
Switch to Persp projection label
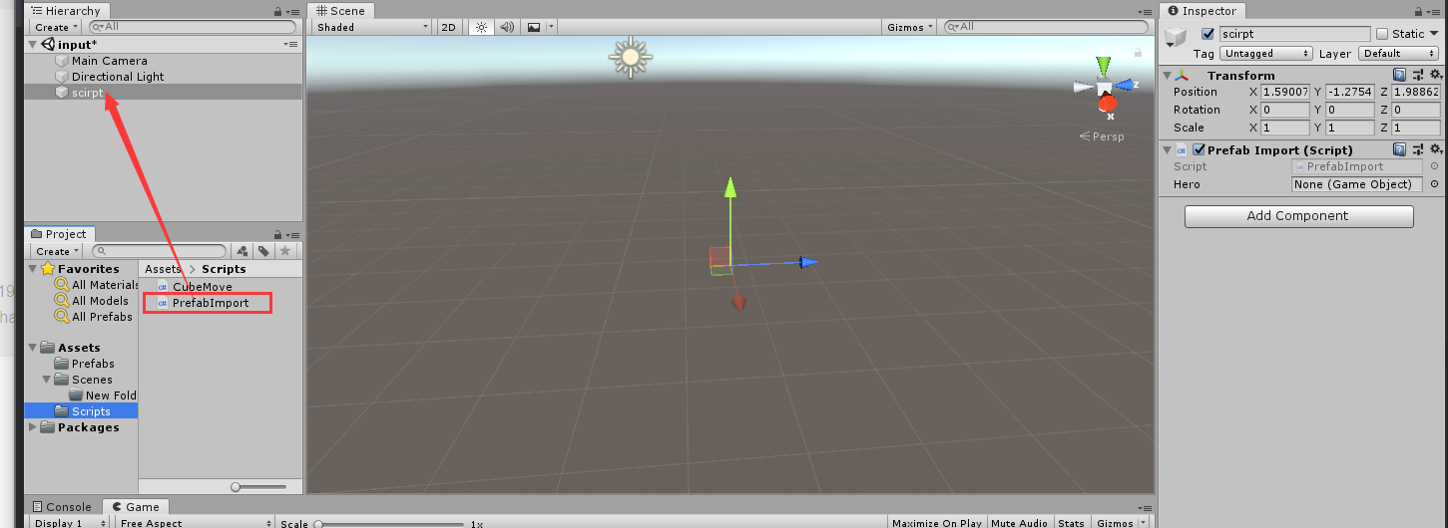tap(1102, 136)
